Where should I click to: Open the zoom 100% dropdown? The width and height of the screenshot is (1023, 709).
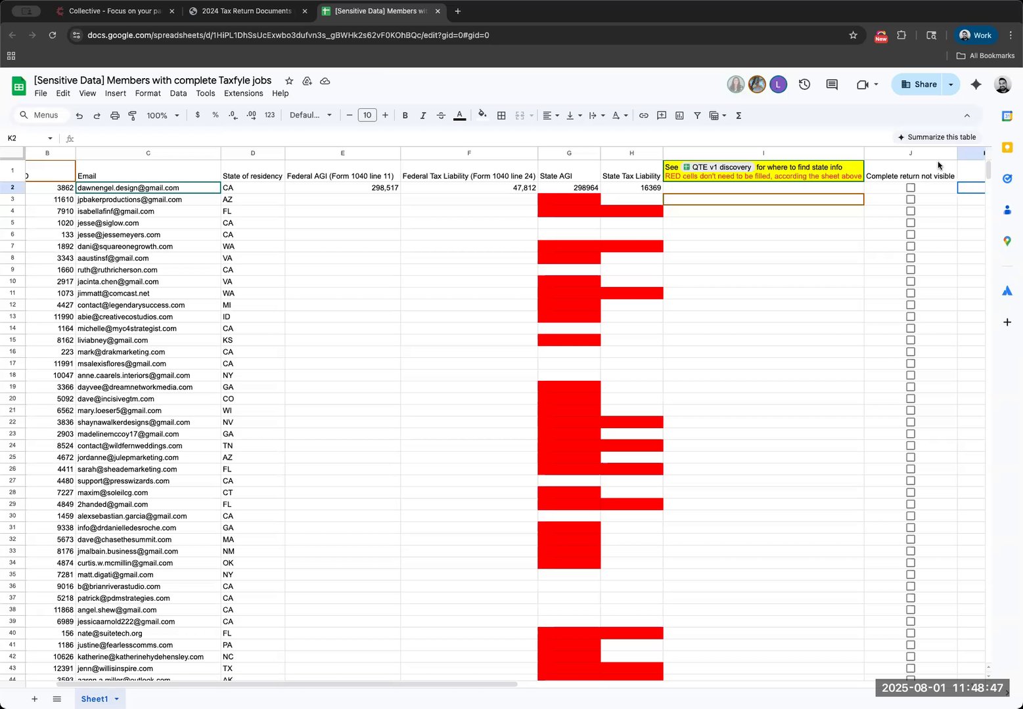click(163, 116)
